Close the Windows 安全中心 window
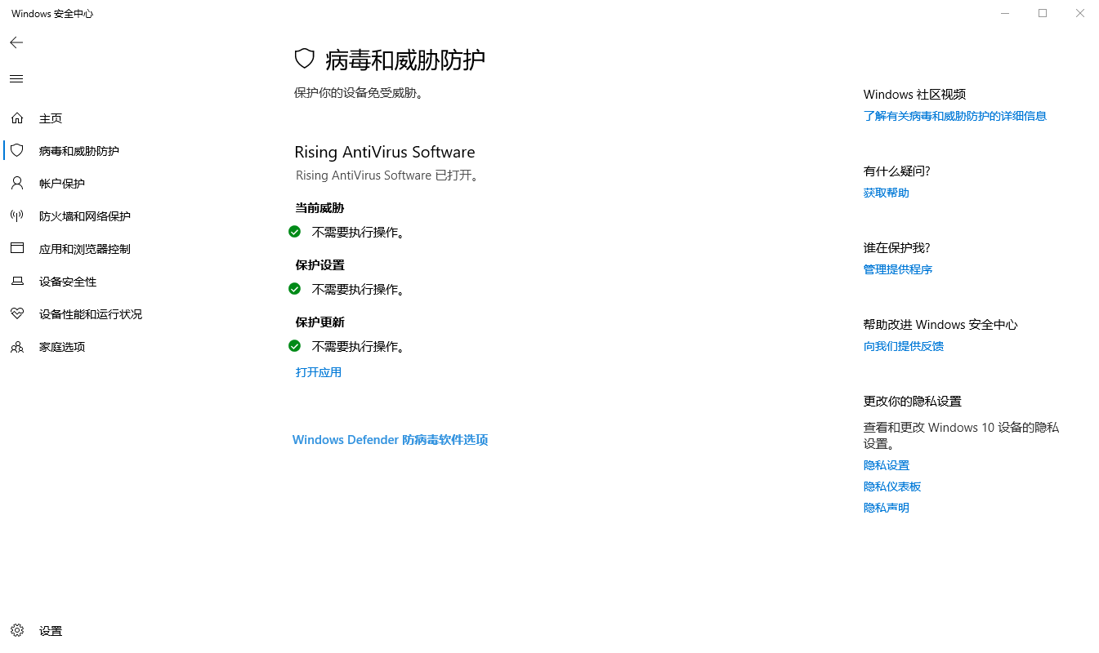Viewport: 1099px width, 653px height. click(x=1080, y=13)
